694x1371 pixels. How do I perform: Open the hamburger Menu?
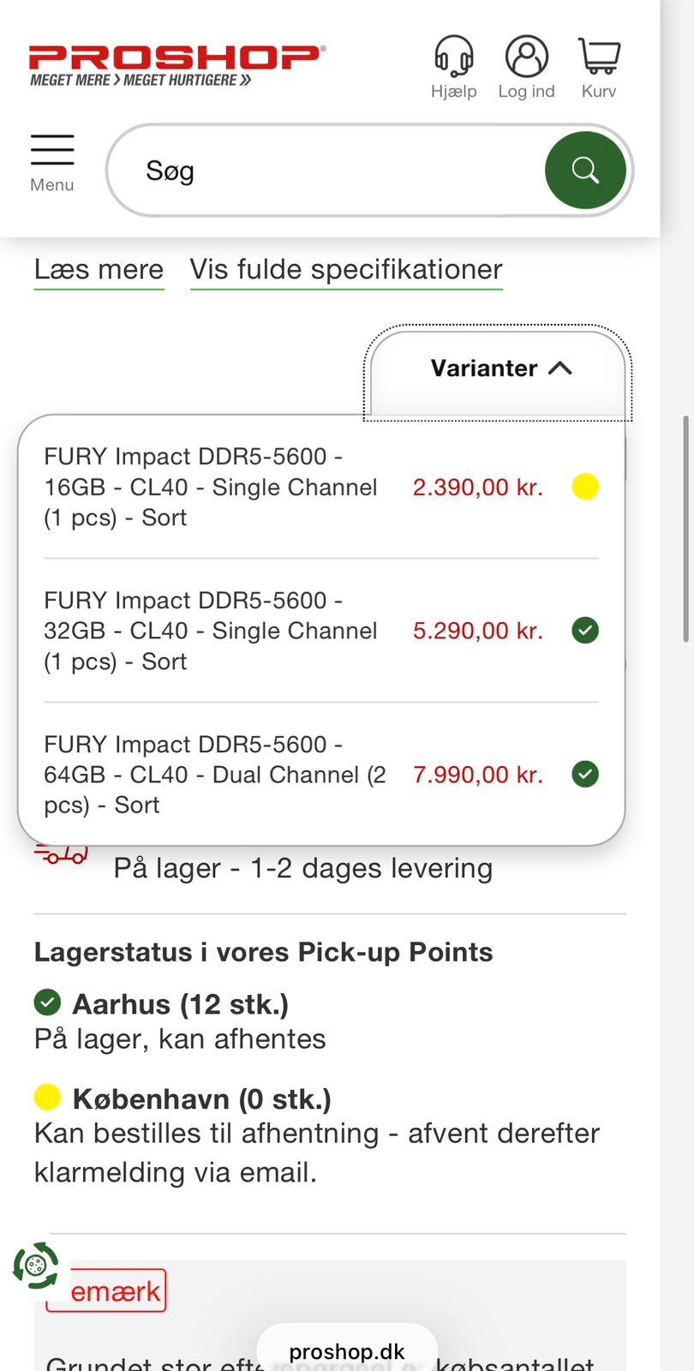(x=52, y=161)
